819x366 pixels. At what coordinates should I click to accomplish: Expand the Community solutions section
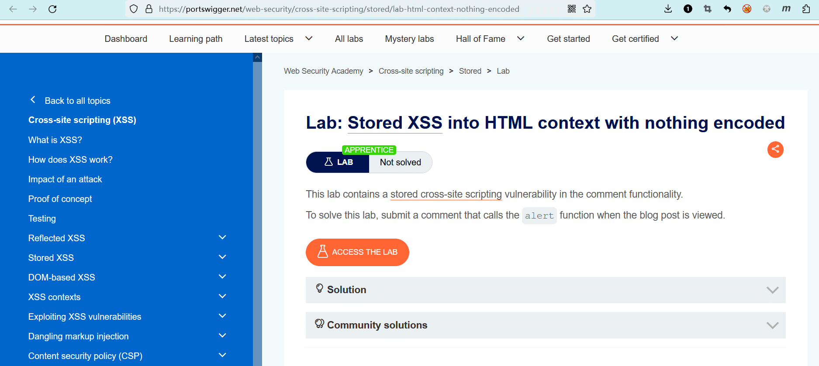545,325
